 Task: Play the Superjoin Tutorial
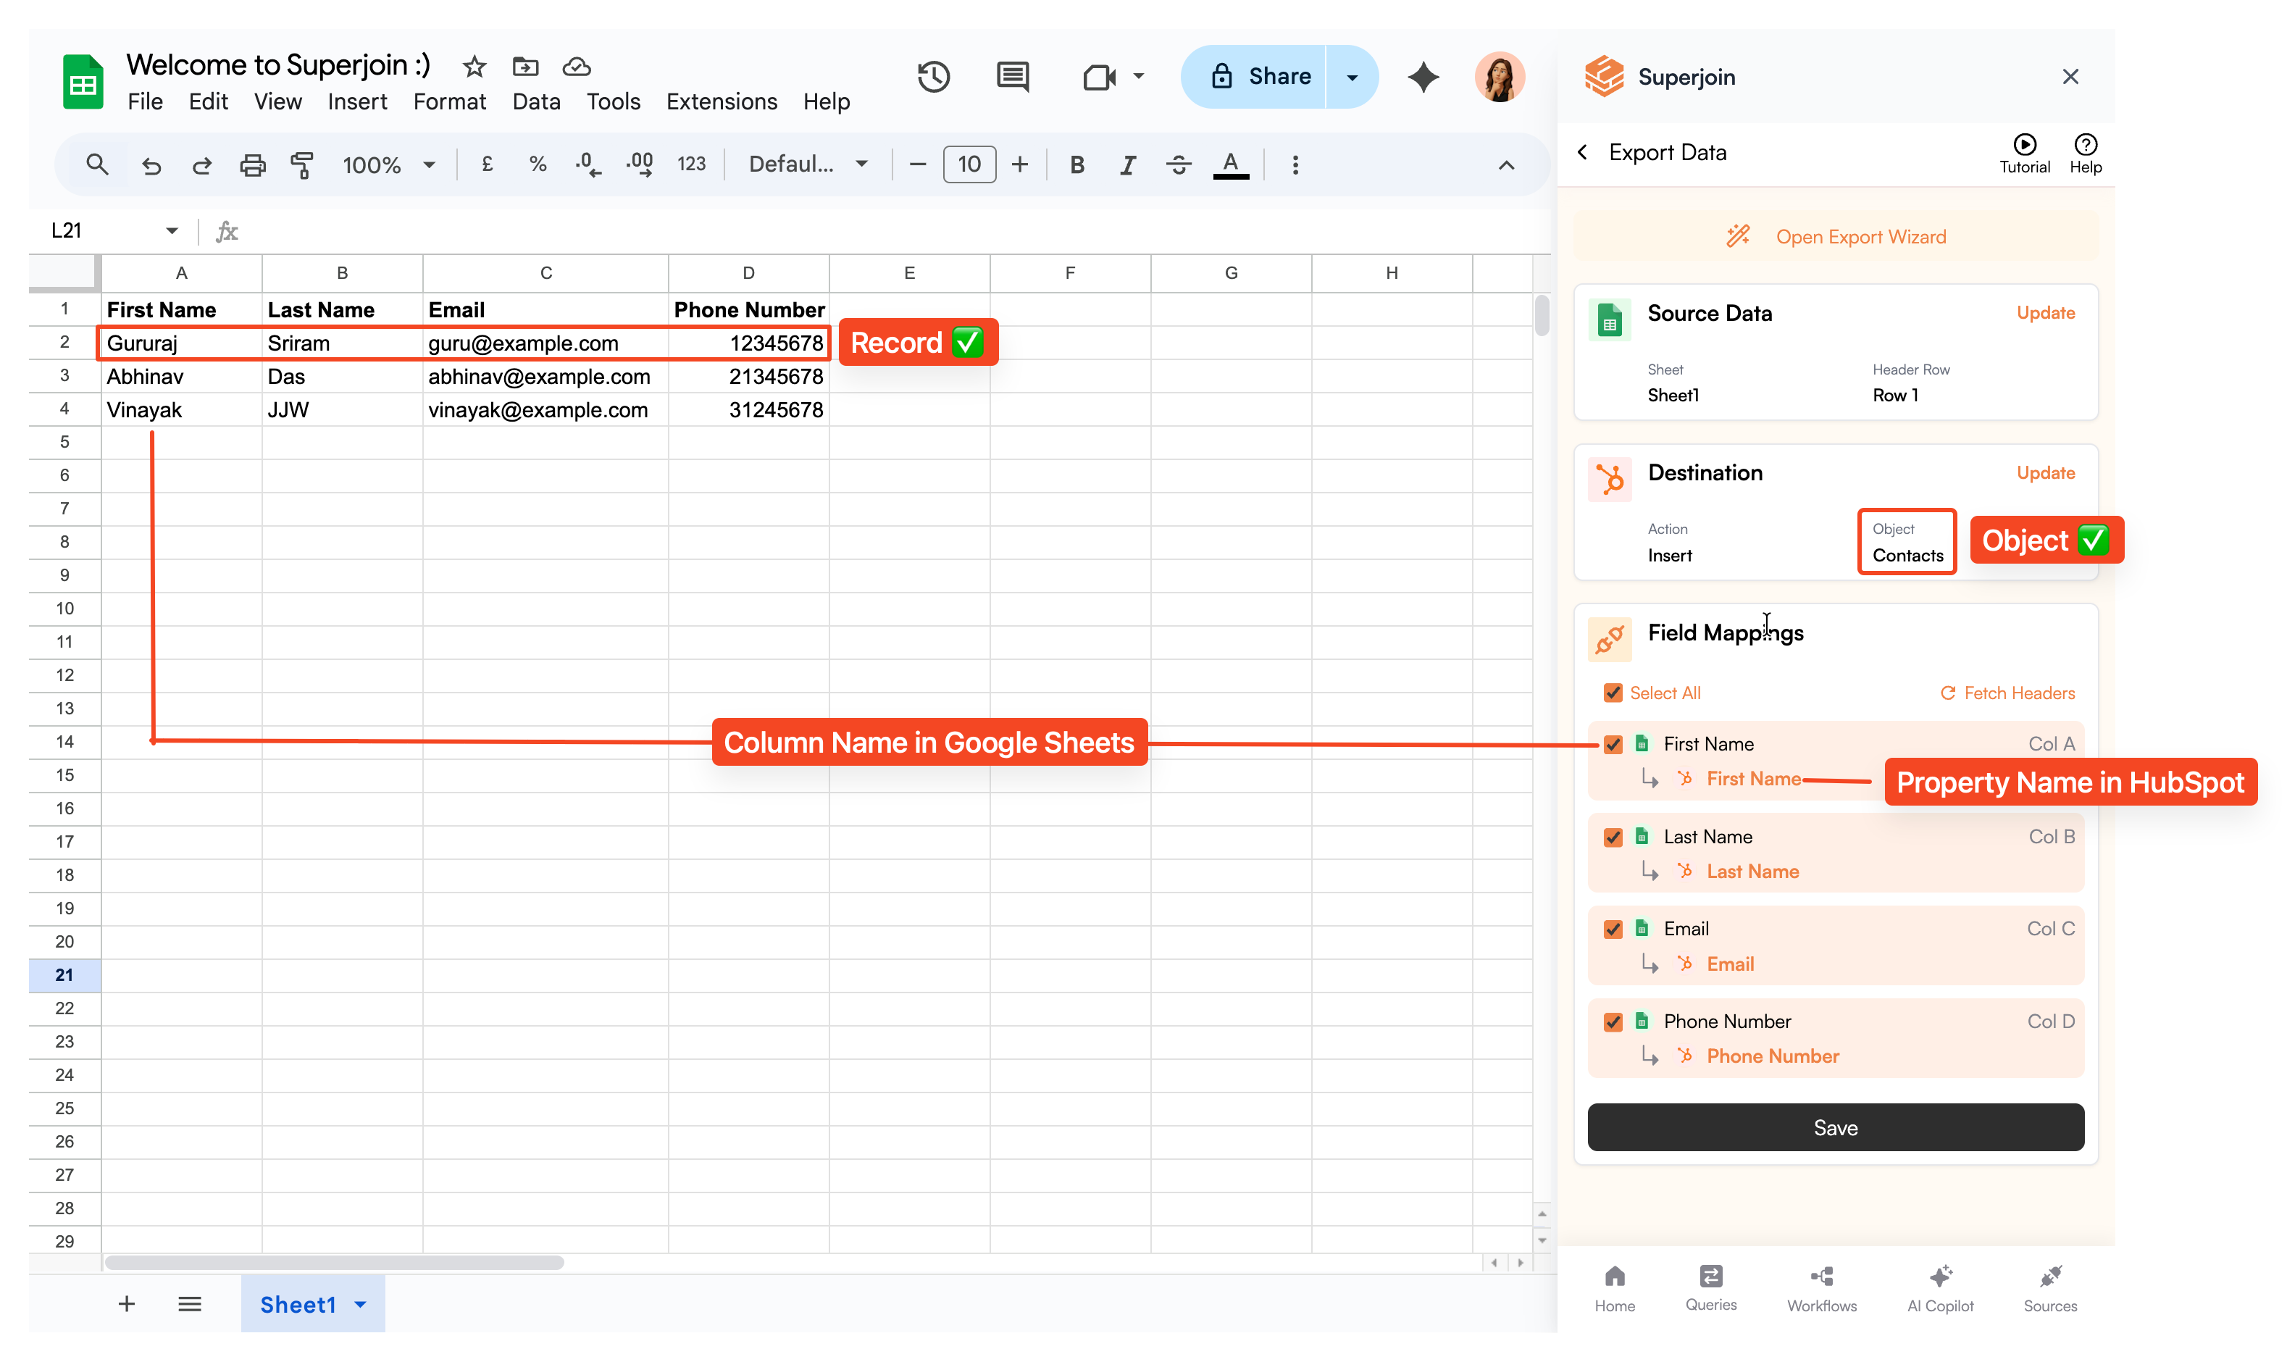point(2025,152)
